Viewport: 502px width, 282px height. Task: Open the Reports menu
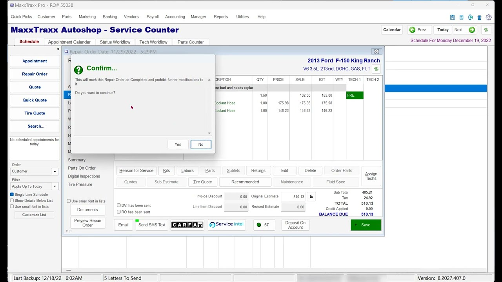coord(221,17)
